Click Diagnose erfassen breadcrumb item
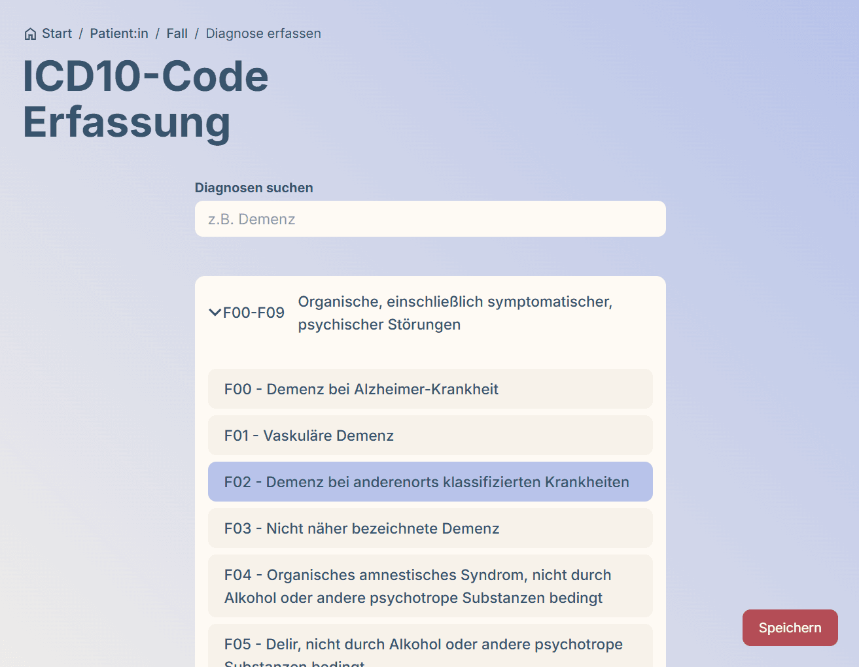This screenshot has width=859, height=667. [x=263, y=33]
